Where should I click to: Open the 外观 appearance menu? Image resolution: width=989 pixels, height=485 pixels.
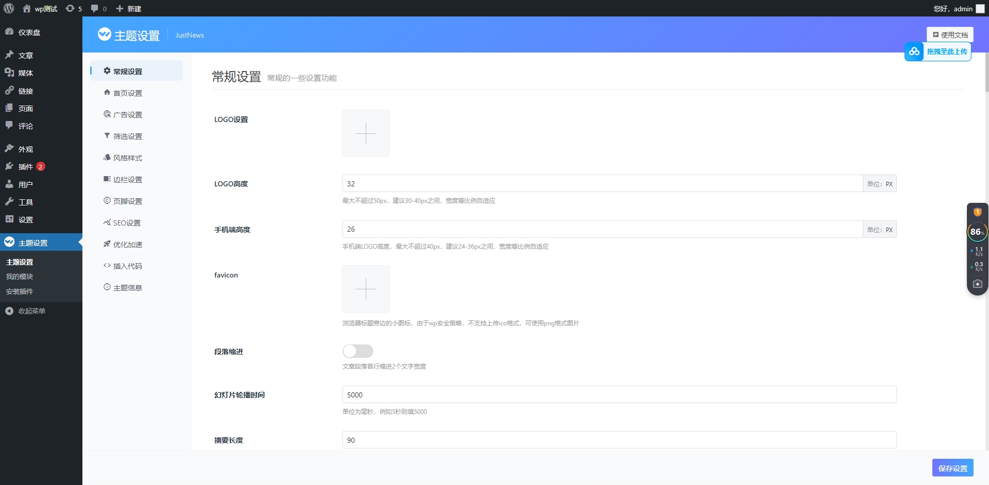(41, 149)
